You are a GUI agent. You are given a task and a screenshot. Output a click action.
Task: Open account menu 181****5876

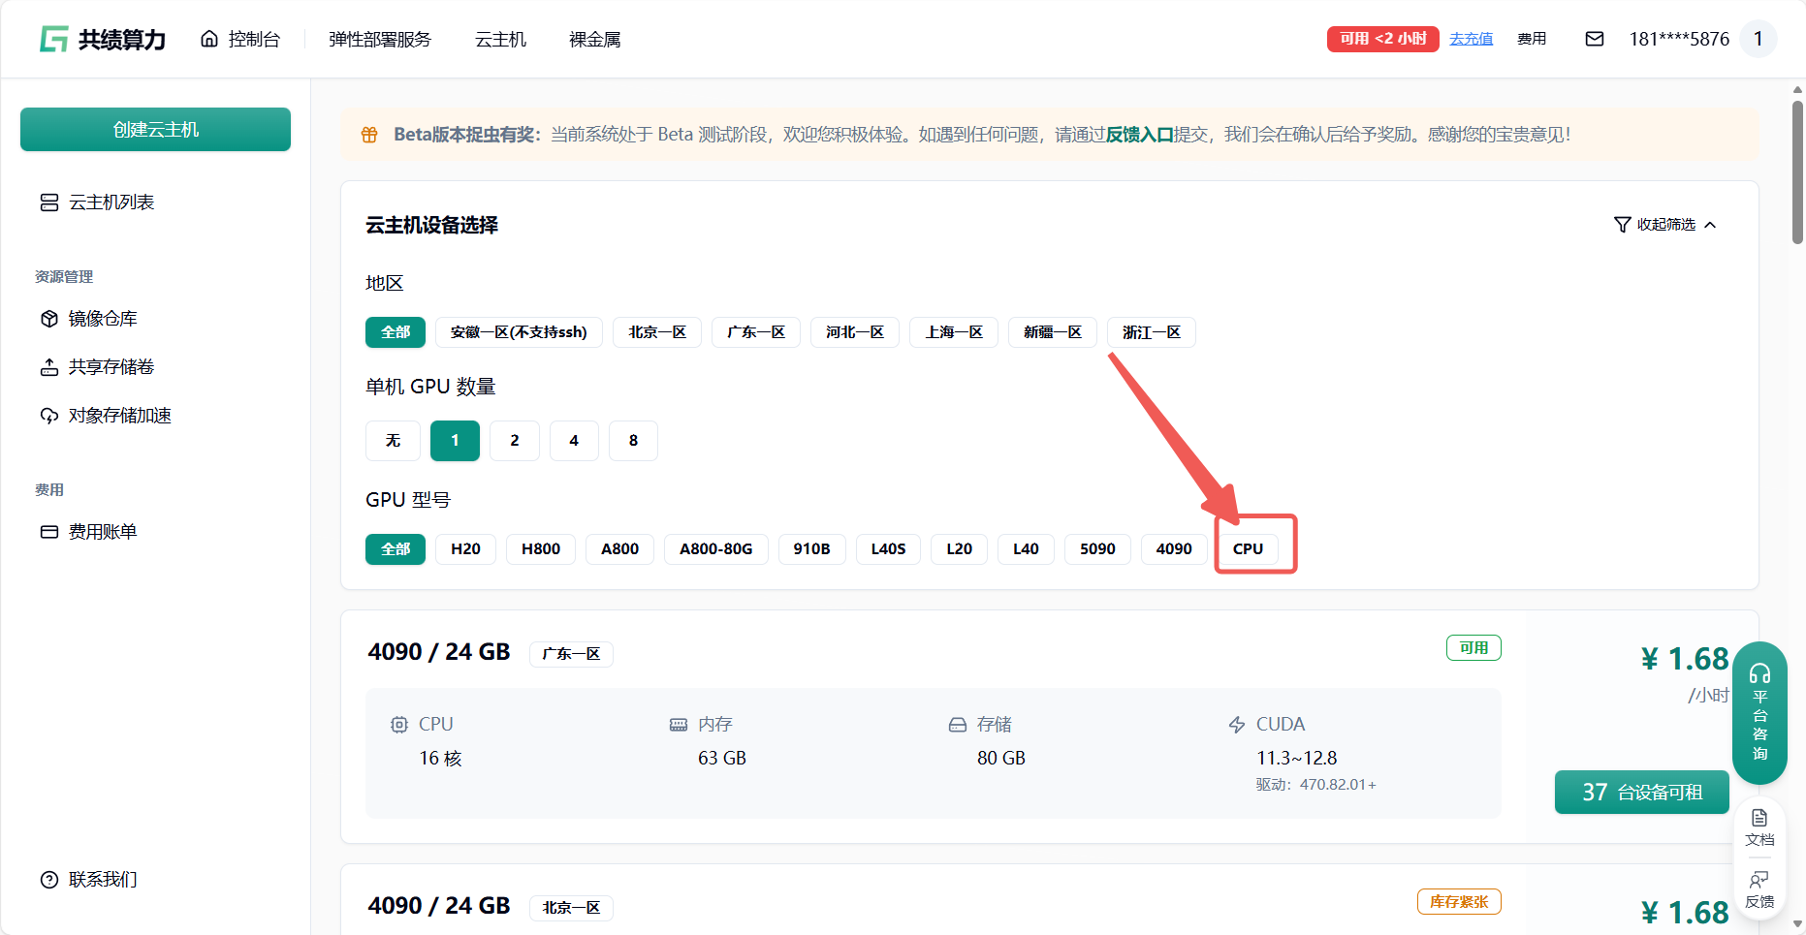tap(1678, 39)
